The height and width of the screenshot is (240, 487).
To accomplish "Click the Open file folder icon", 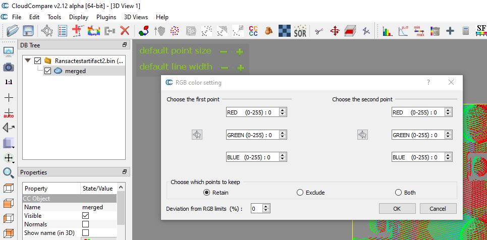I will (x=12, y=31).
